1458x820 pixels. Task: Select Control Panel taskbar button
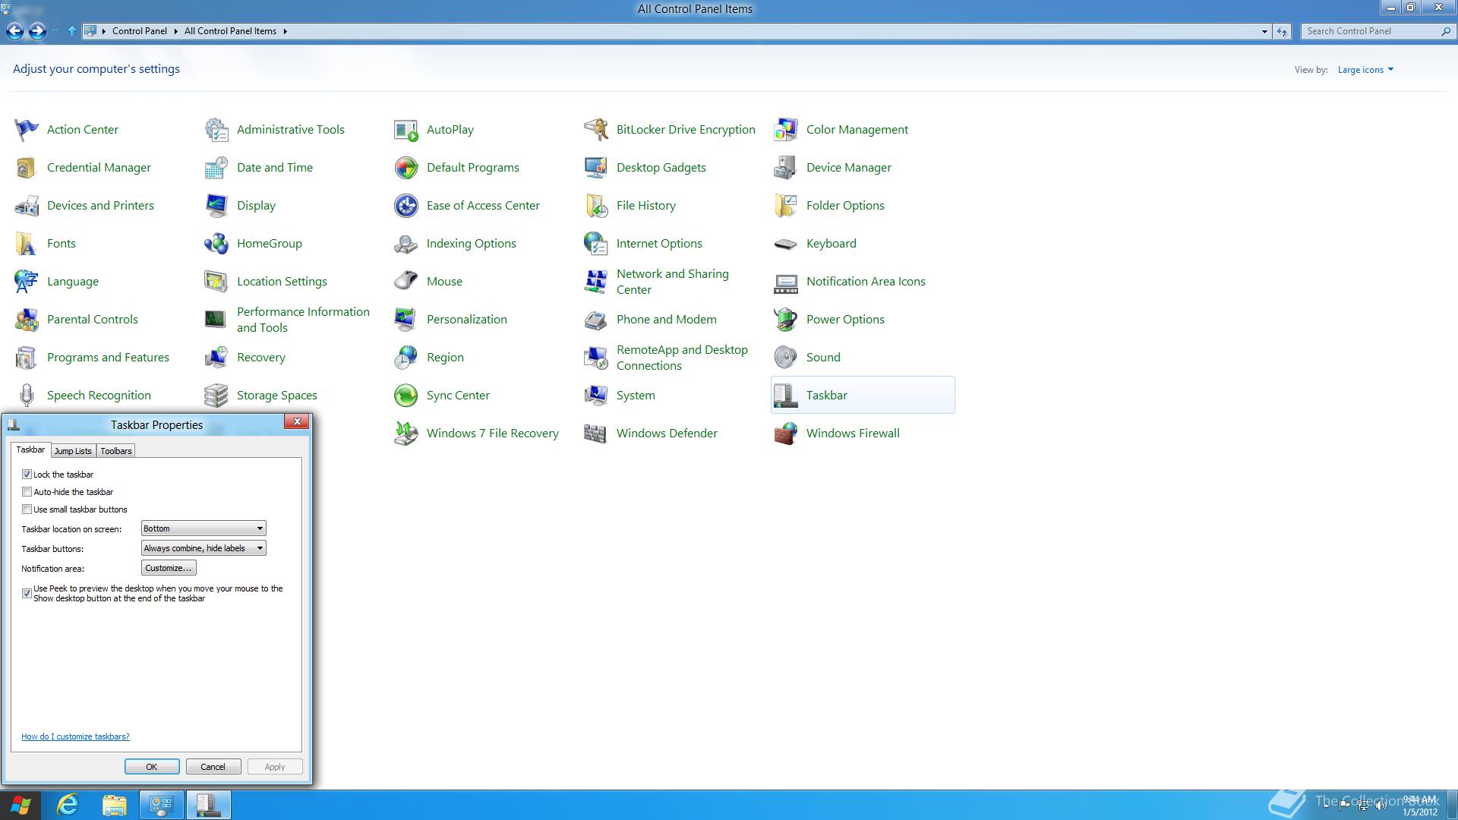pos(162,805)
